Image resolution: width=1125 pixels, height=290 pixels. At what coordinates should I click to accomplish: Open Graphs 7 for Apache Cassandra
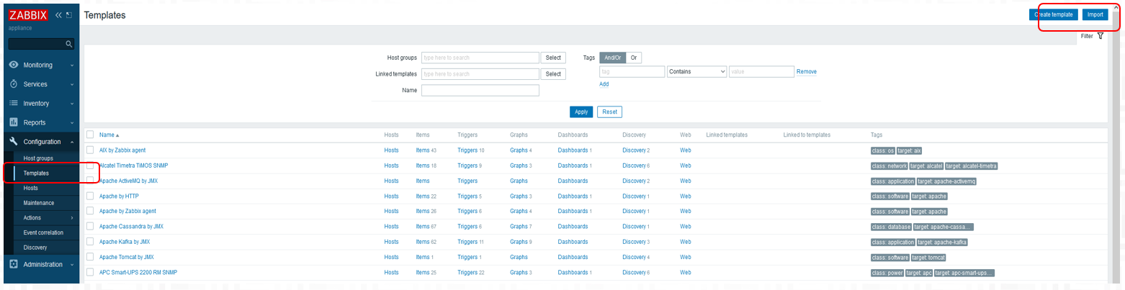point(521,227)
